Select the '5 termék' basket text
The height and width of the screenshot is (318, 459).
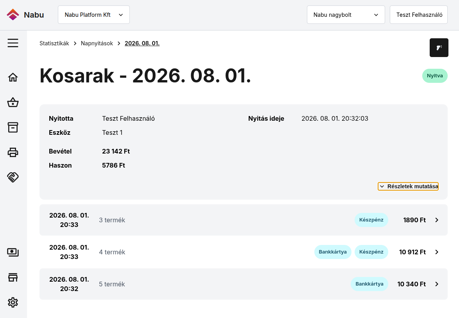coord(112,284)
